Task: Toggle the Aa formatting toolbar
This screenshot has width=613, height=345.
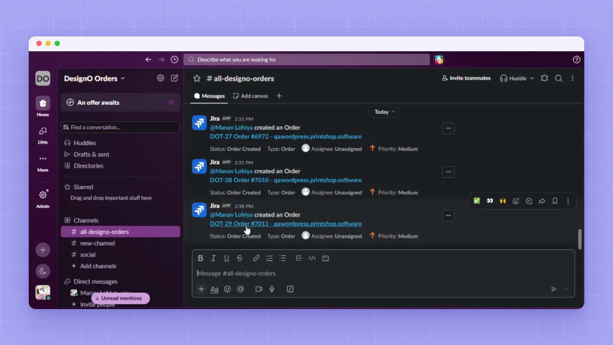Action: 215,289
